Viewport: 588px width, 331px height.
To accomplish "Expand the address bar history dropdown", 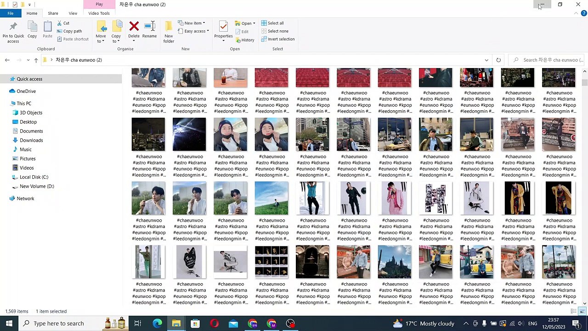I will 486,60.
